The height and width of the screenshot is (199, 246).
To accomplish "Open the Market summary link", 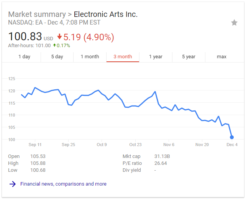I will coord(37,15).
